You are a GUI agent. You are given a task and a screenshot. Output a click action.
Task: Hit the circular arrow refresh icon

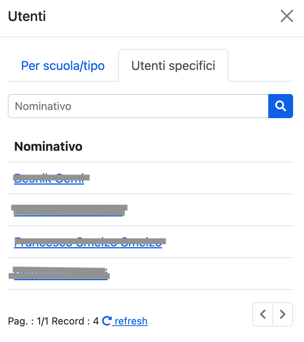click(107, 321)
